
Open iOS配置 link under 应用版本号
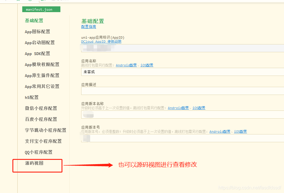(x=241, y=132)
